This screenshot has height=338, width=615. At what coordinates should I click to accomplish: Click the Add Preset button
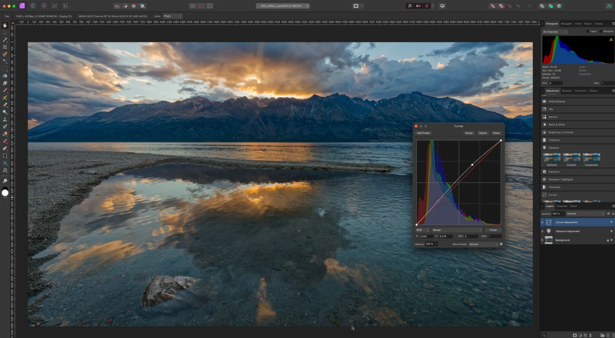(423, 132)
